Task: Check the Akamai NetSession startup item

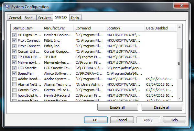Action: 14,84
